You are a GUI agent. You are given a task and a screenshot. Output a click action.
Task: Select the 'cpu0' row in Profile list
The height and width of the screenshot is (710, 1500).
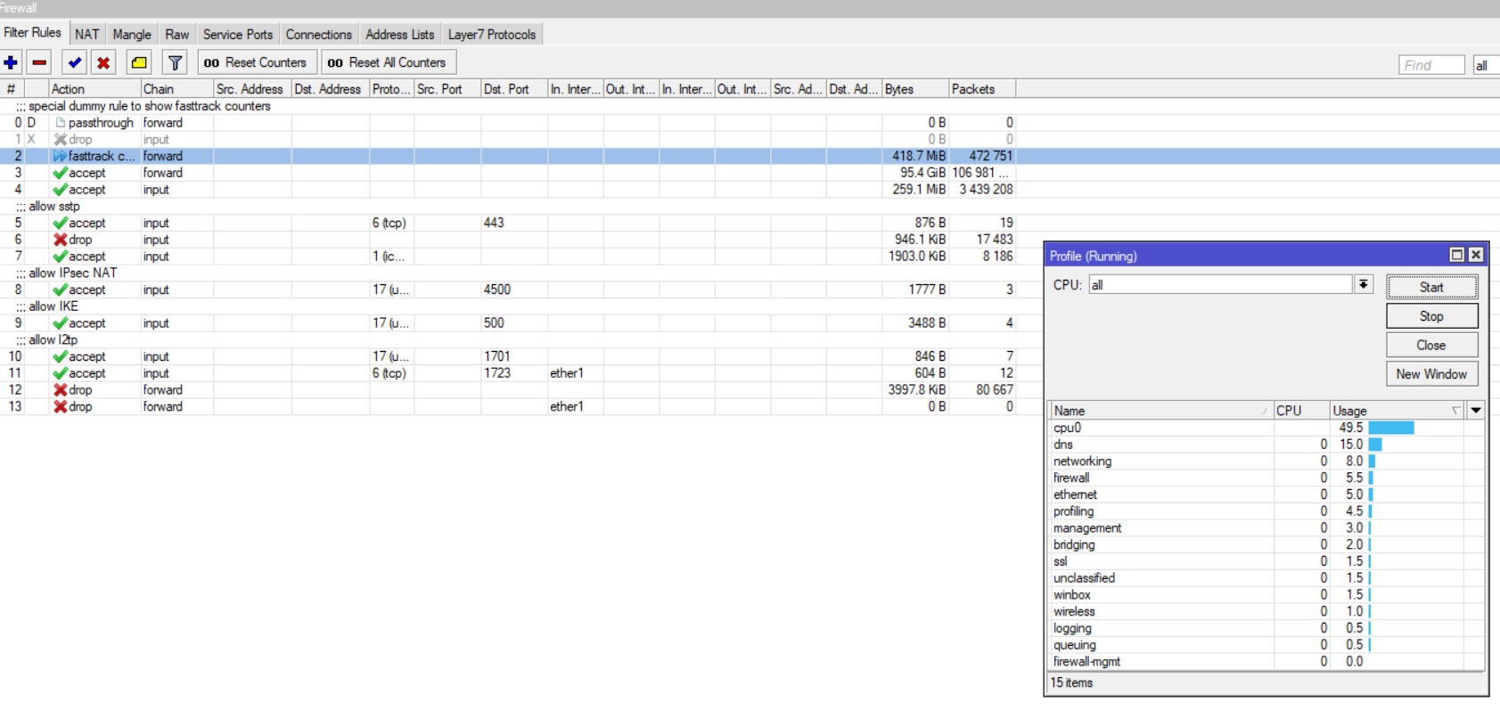(1266, 428)
